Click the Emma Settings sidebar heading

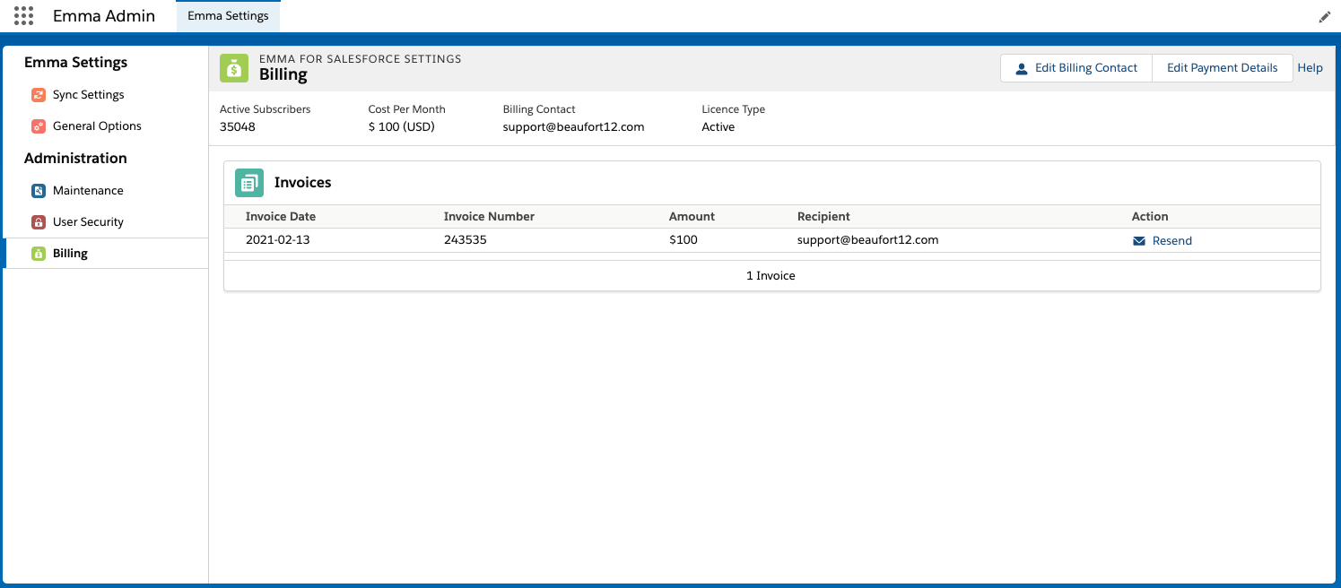(75, 63)
